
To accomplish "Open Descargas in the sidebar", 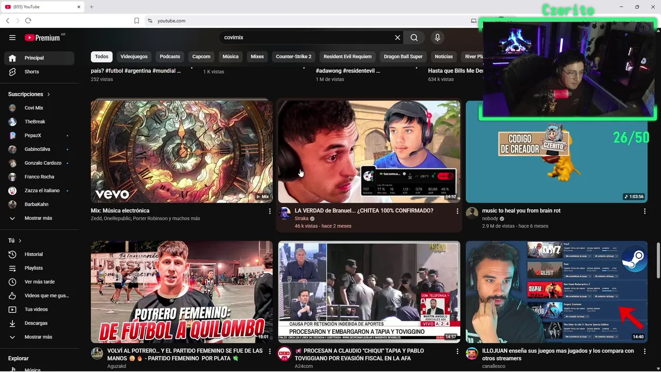I will [39, 323].
